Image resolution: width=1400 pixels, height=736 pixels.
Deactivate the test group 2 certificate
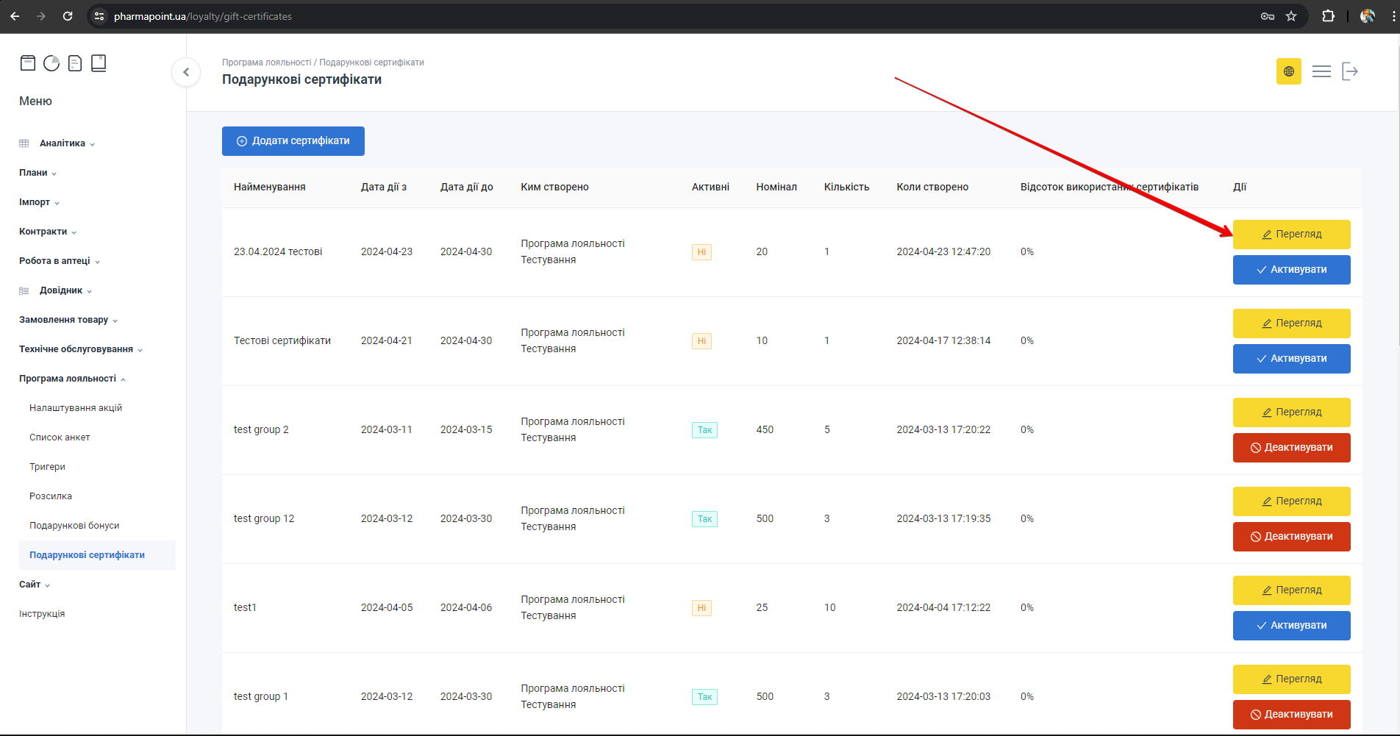pos(1291,448)
